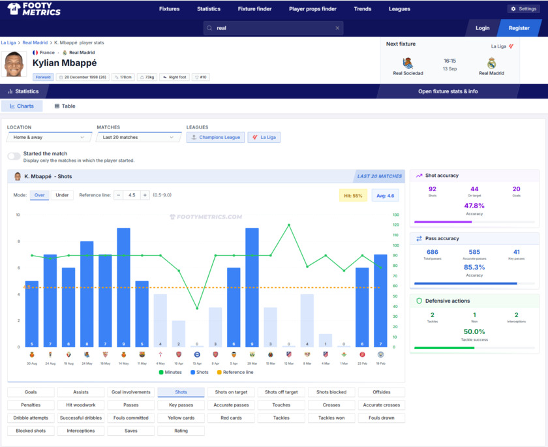Open the Home & away location dropdown
Screen dimensions: 548x447
49,138
